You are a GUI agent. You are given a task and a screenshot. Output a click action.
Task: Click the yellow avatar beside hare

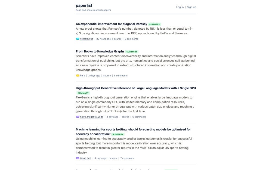78,75
